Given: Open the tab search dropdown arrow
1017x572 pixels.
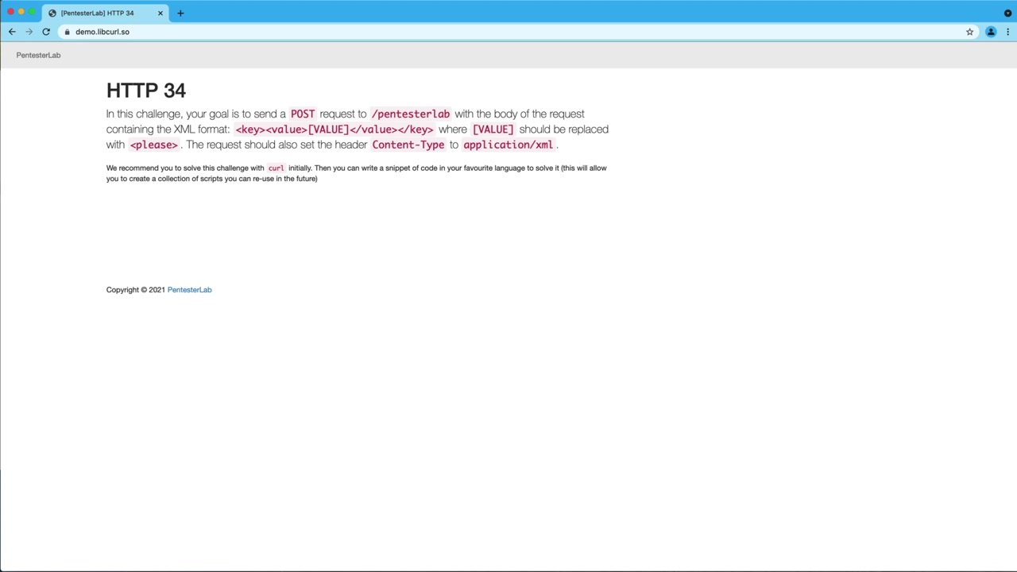Looking at the screenshot, I should (x=1007, y=13).
